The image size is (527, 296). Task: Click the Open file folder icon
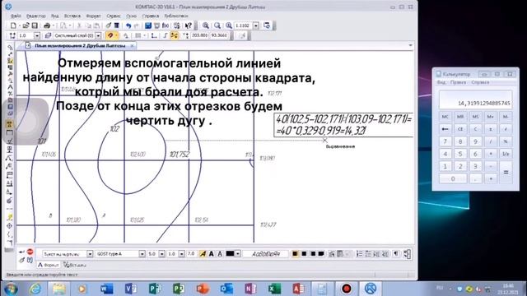tap(26, 25)
